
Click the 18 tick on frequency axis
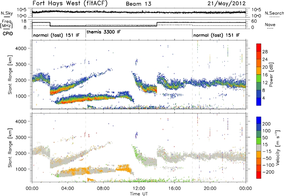tap(24, 21)
